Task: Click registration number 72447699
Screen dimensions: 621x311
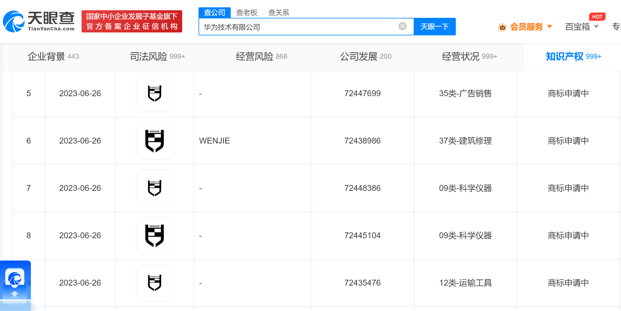Action: pyautogui.click(x=363, y=94)
